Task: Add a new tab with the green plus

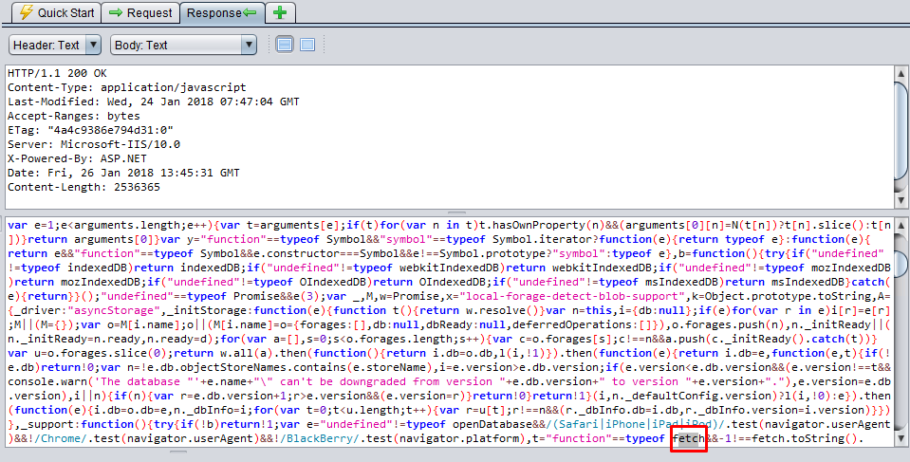Action: point(280,12)
